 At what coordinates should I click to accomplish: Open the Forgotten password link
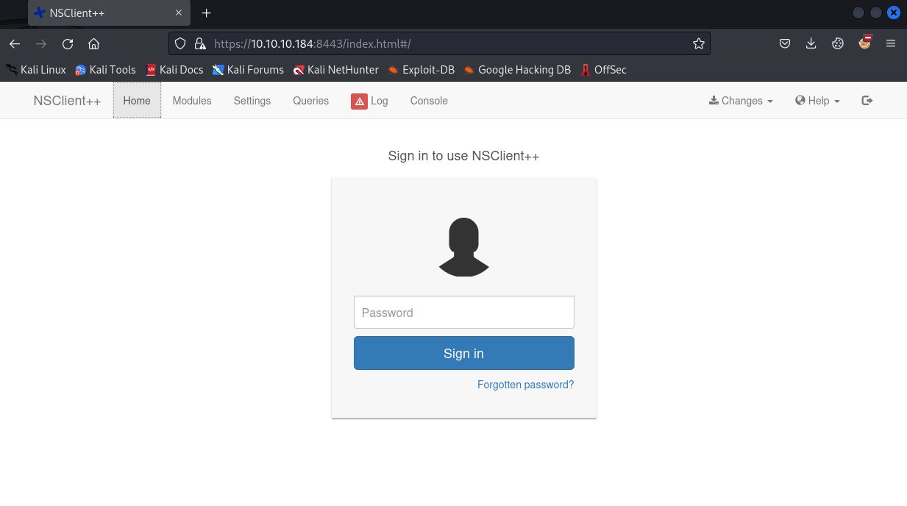click(x=525, y=385)
